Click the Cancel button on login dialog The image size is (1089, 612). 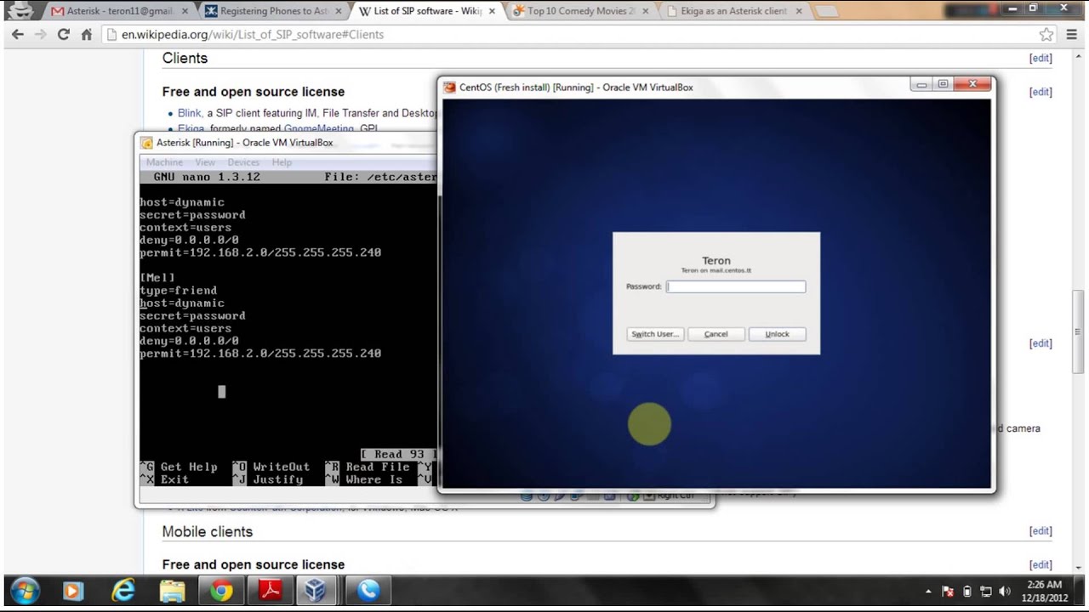coord(716,334)
